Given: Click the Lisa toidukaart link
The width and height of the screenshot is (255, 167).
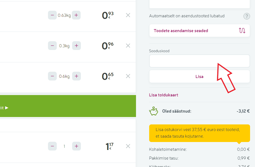Looking at the screenshot, I should 164,95.
